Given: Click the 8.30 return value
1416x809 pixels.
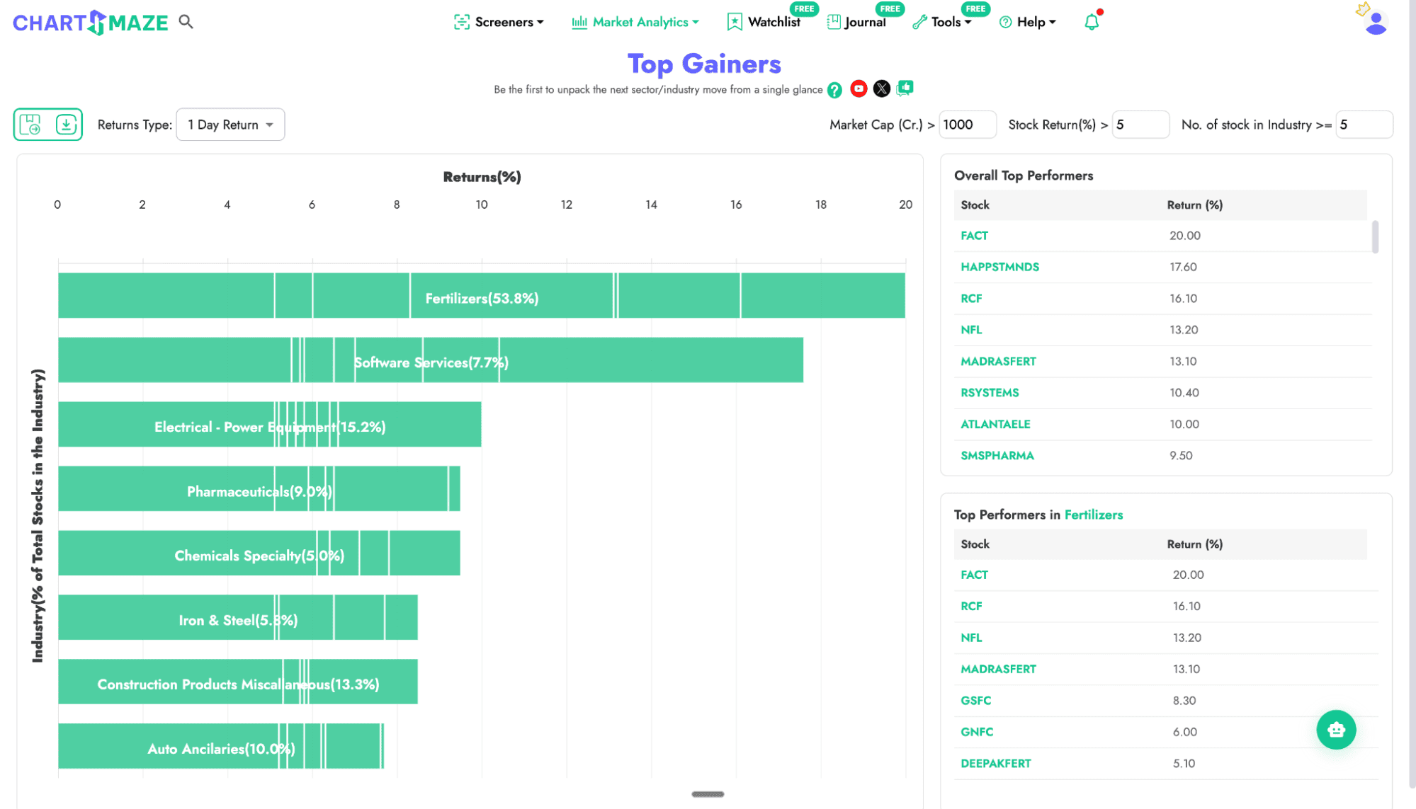Looking at the screenshot, I should click(x=1184, y=701).
